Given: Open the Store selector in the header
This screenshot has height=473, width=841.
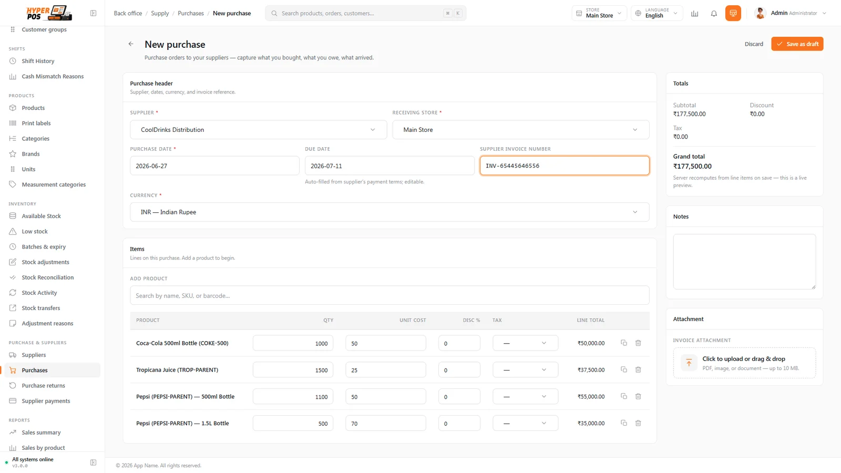Looking at the screenshot, I should 599,13.
